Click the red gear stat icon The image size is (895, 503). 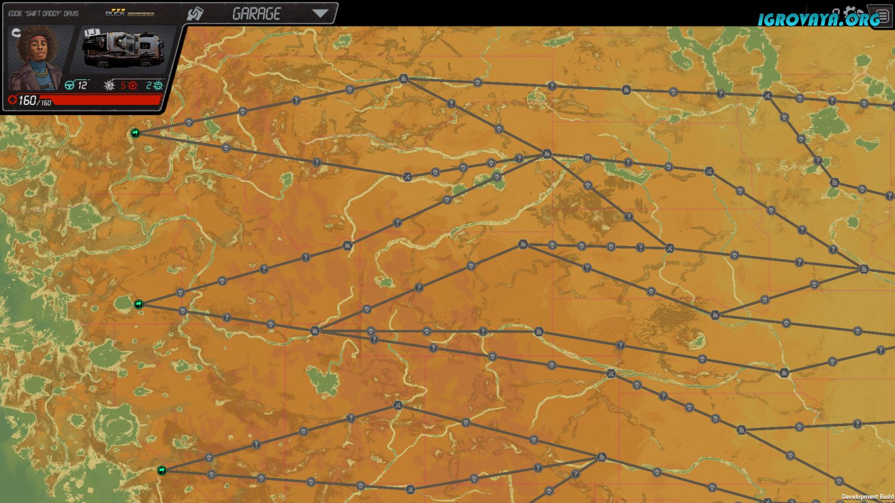click(132, 85)
